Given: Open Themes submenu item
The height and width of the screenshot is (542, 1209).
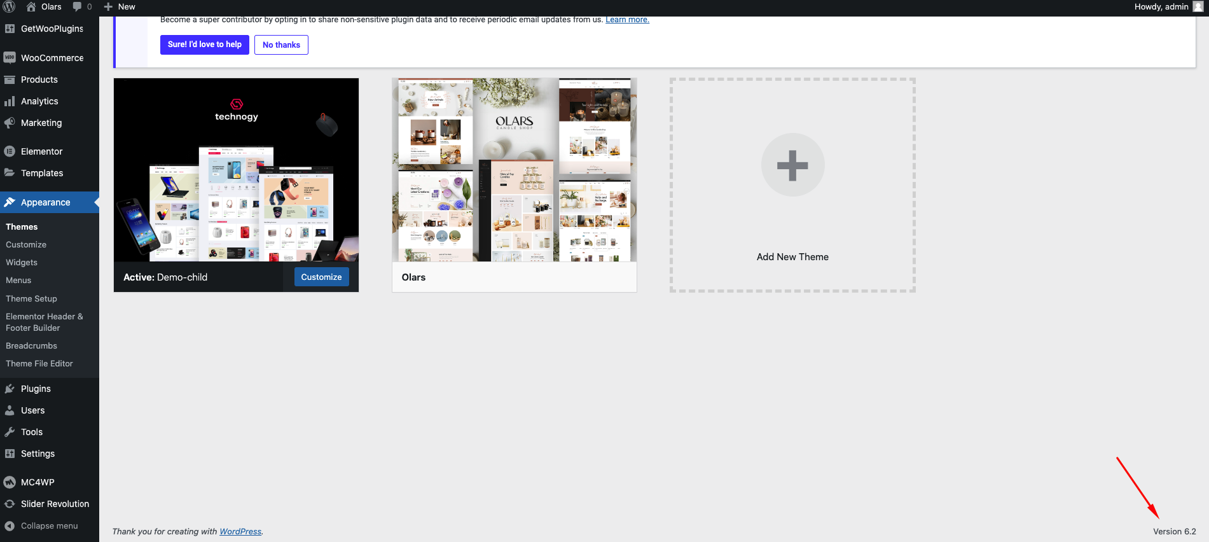Looking at the screenshot, I should (x=22, y=226).
